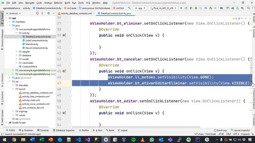
Task: Click the 4 spaces indent setting
Action: 245,134
